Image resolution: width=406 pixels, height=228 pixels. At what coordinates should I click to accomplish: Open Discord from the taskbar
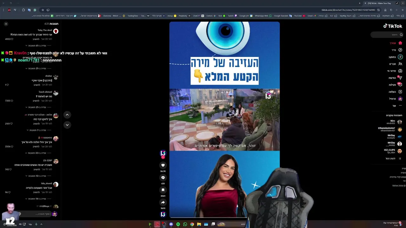171,224
